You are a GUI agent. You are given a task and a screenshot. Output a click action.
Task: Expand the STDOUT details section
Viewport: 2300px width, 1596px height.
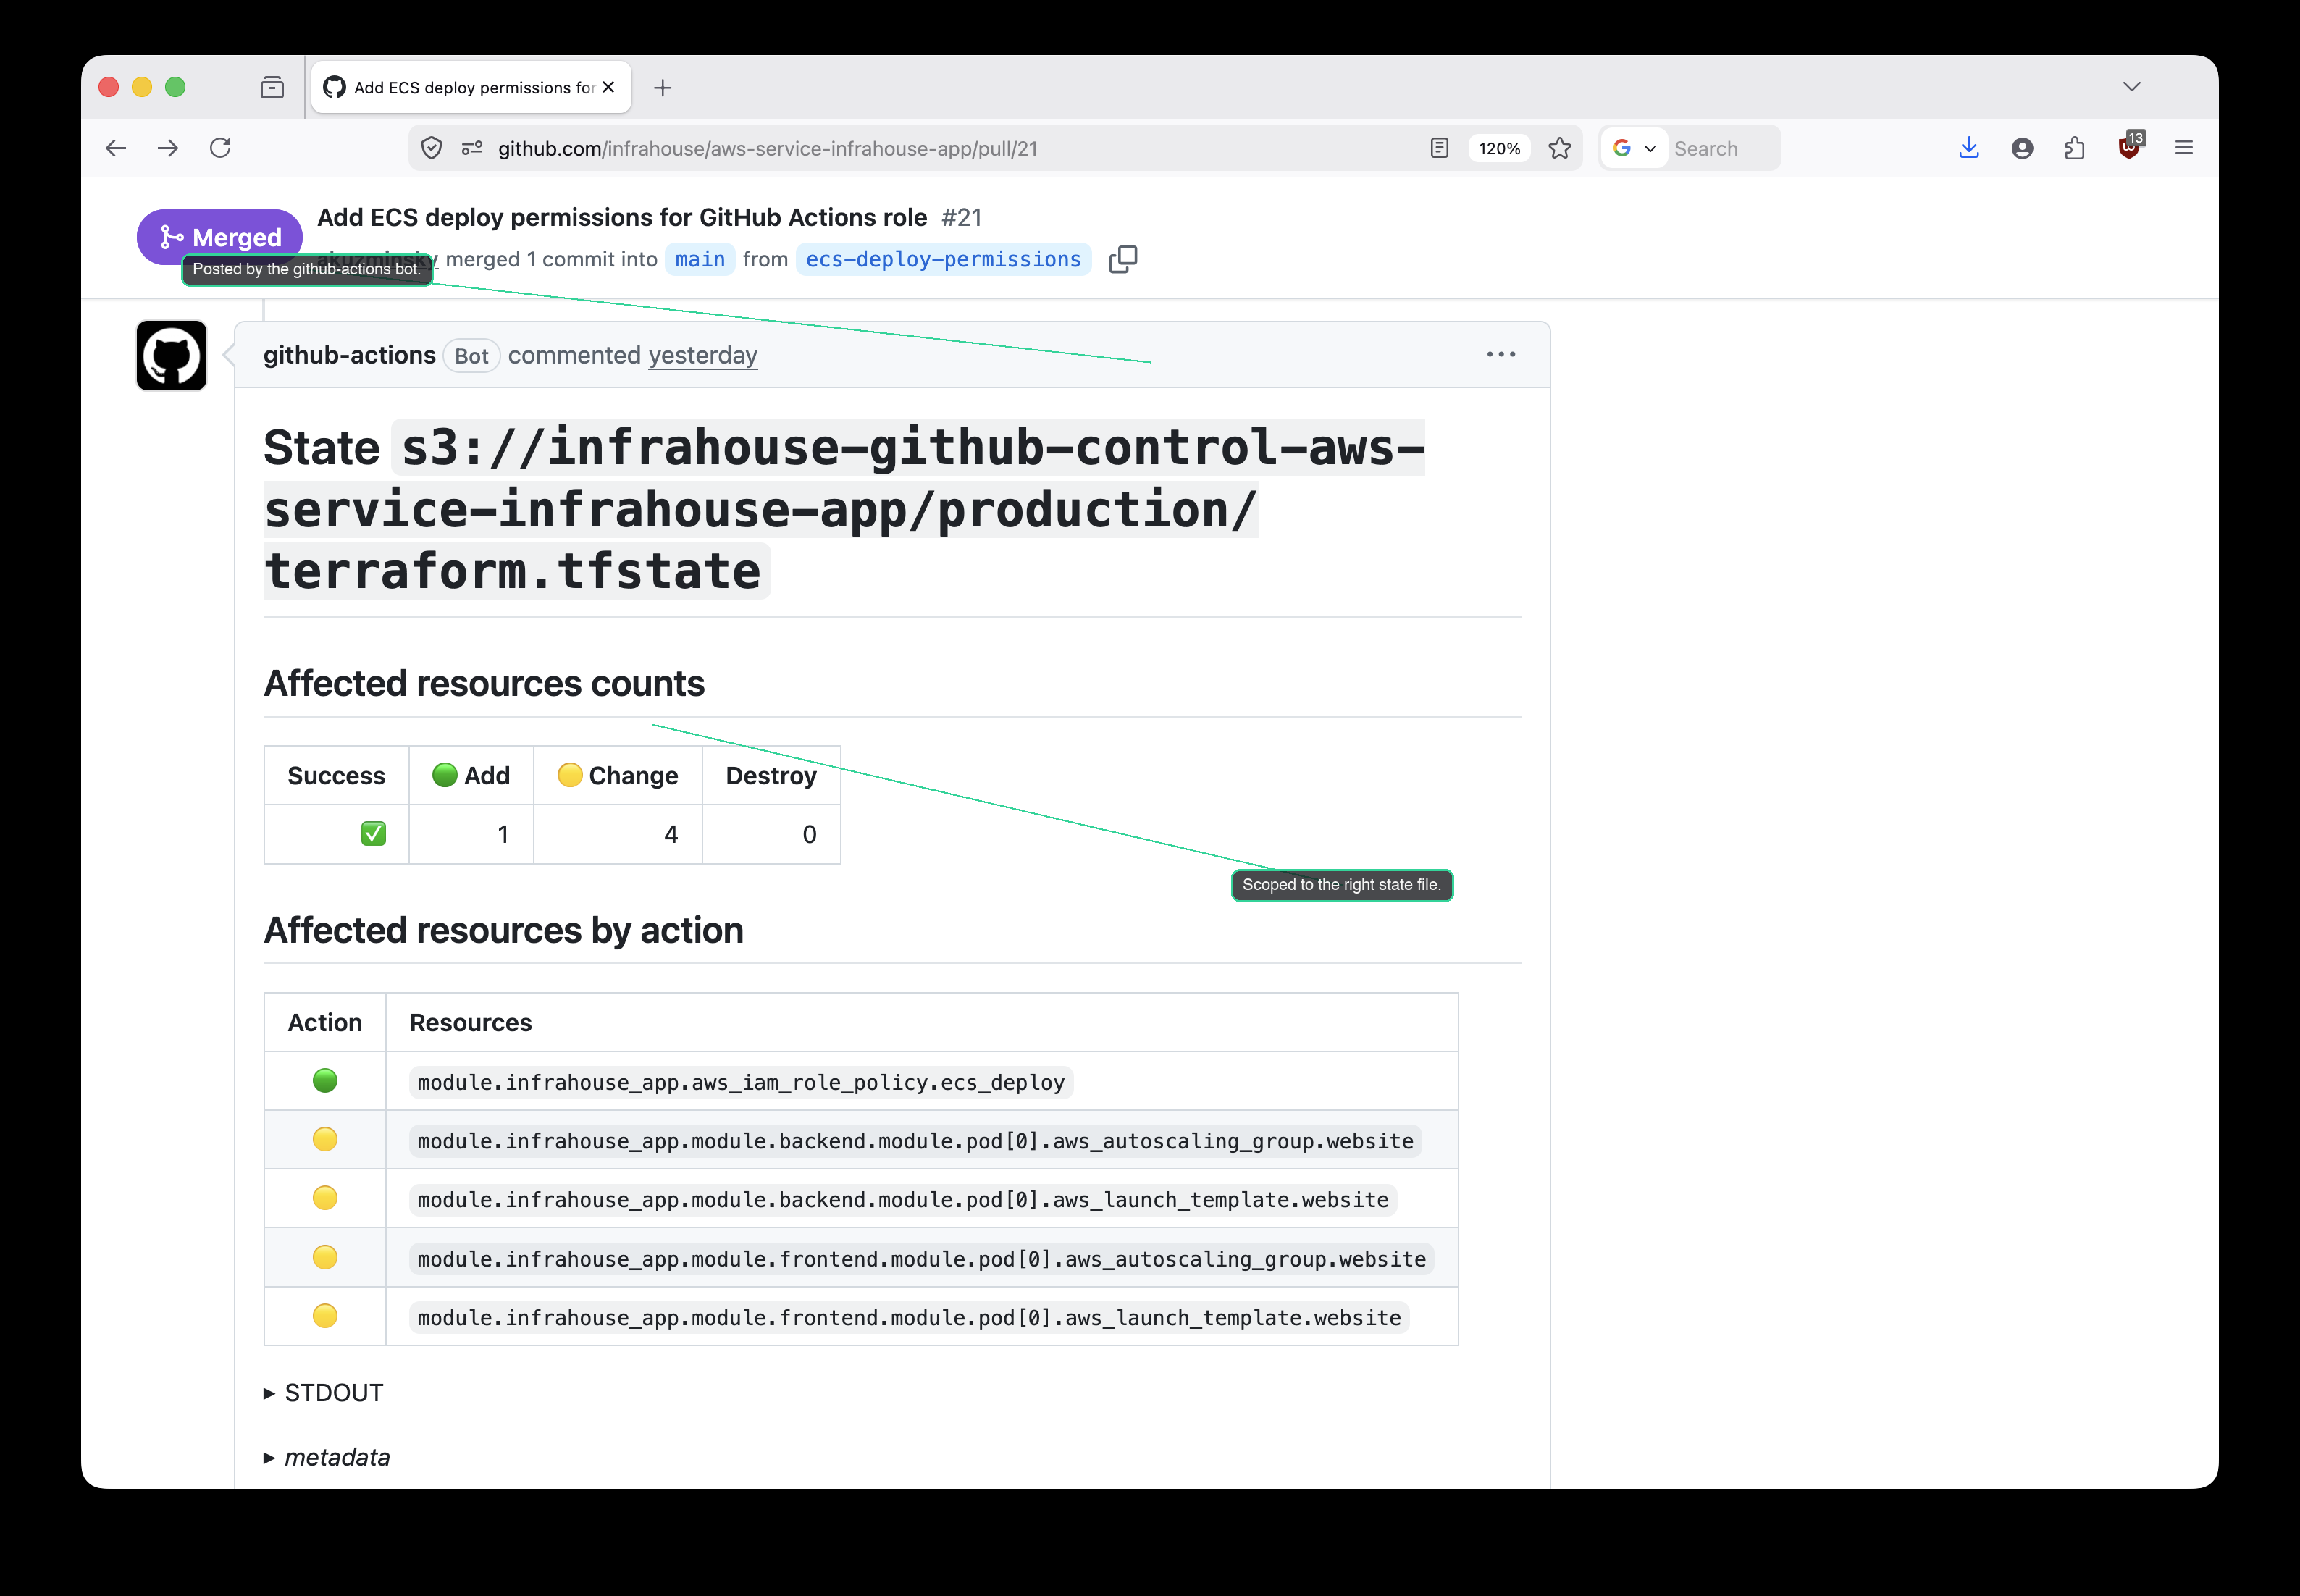[324, 1392]
